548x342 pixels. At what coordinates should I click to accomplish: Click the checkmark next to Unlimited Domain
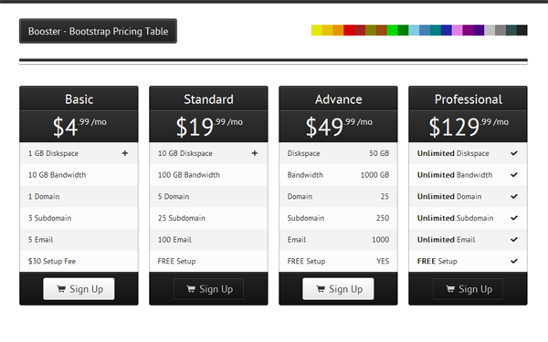(x=513, y=196)
